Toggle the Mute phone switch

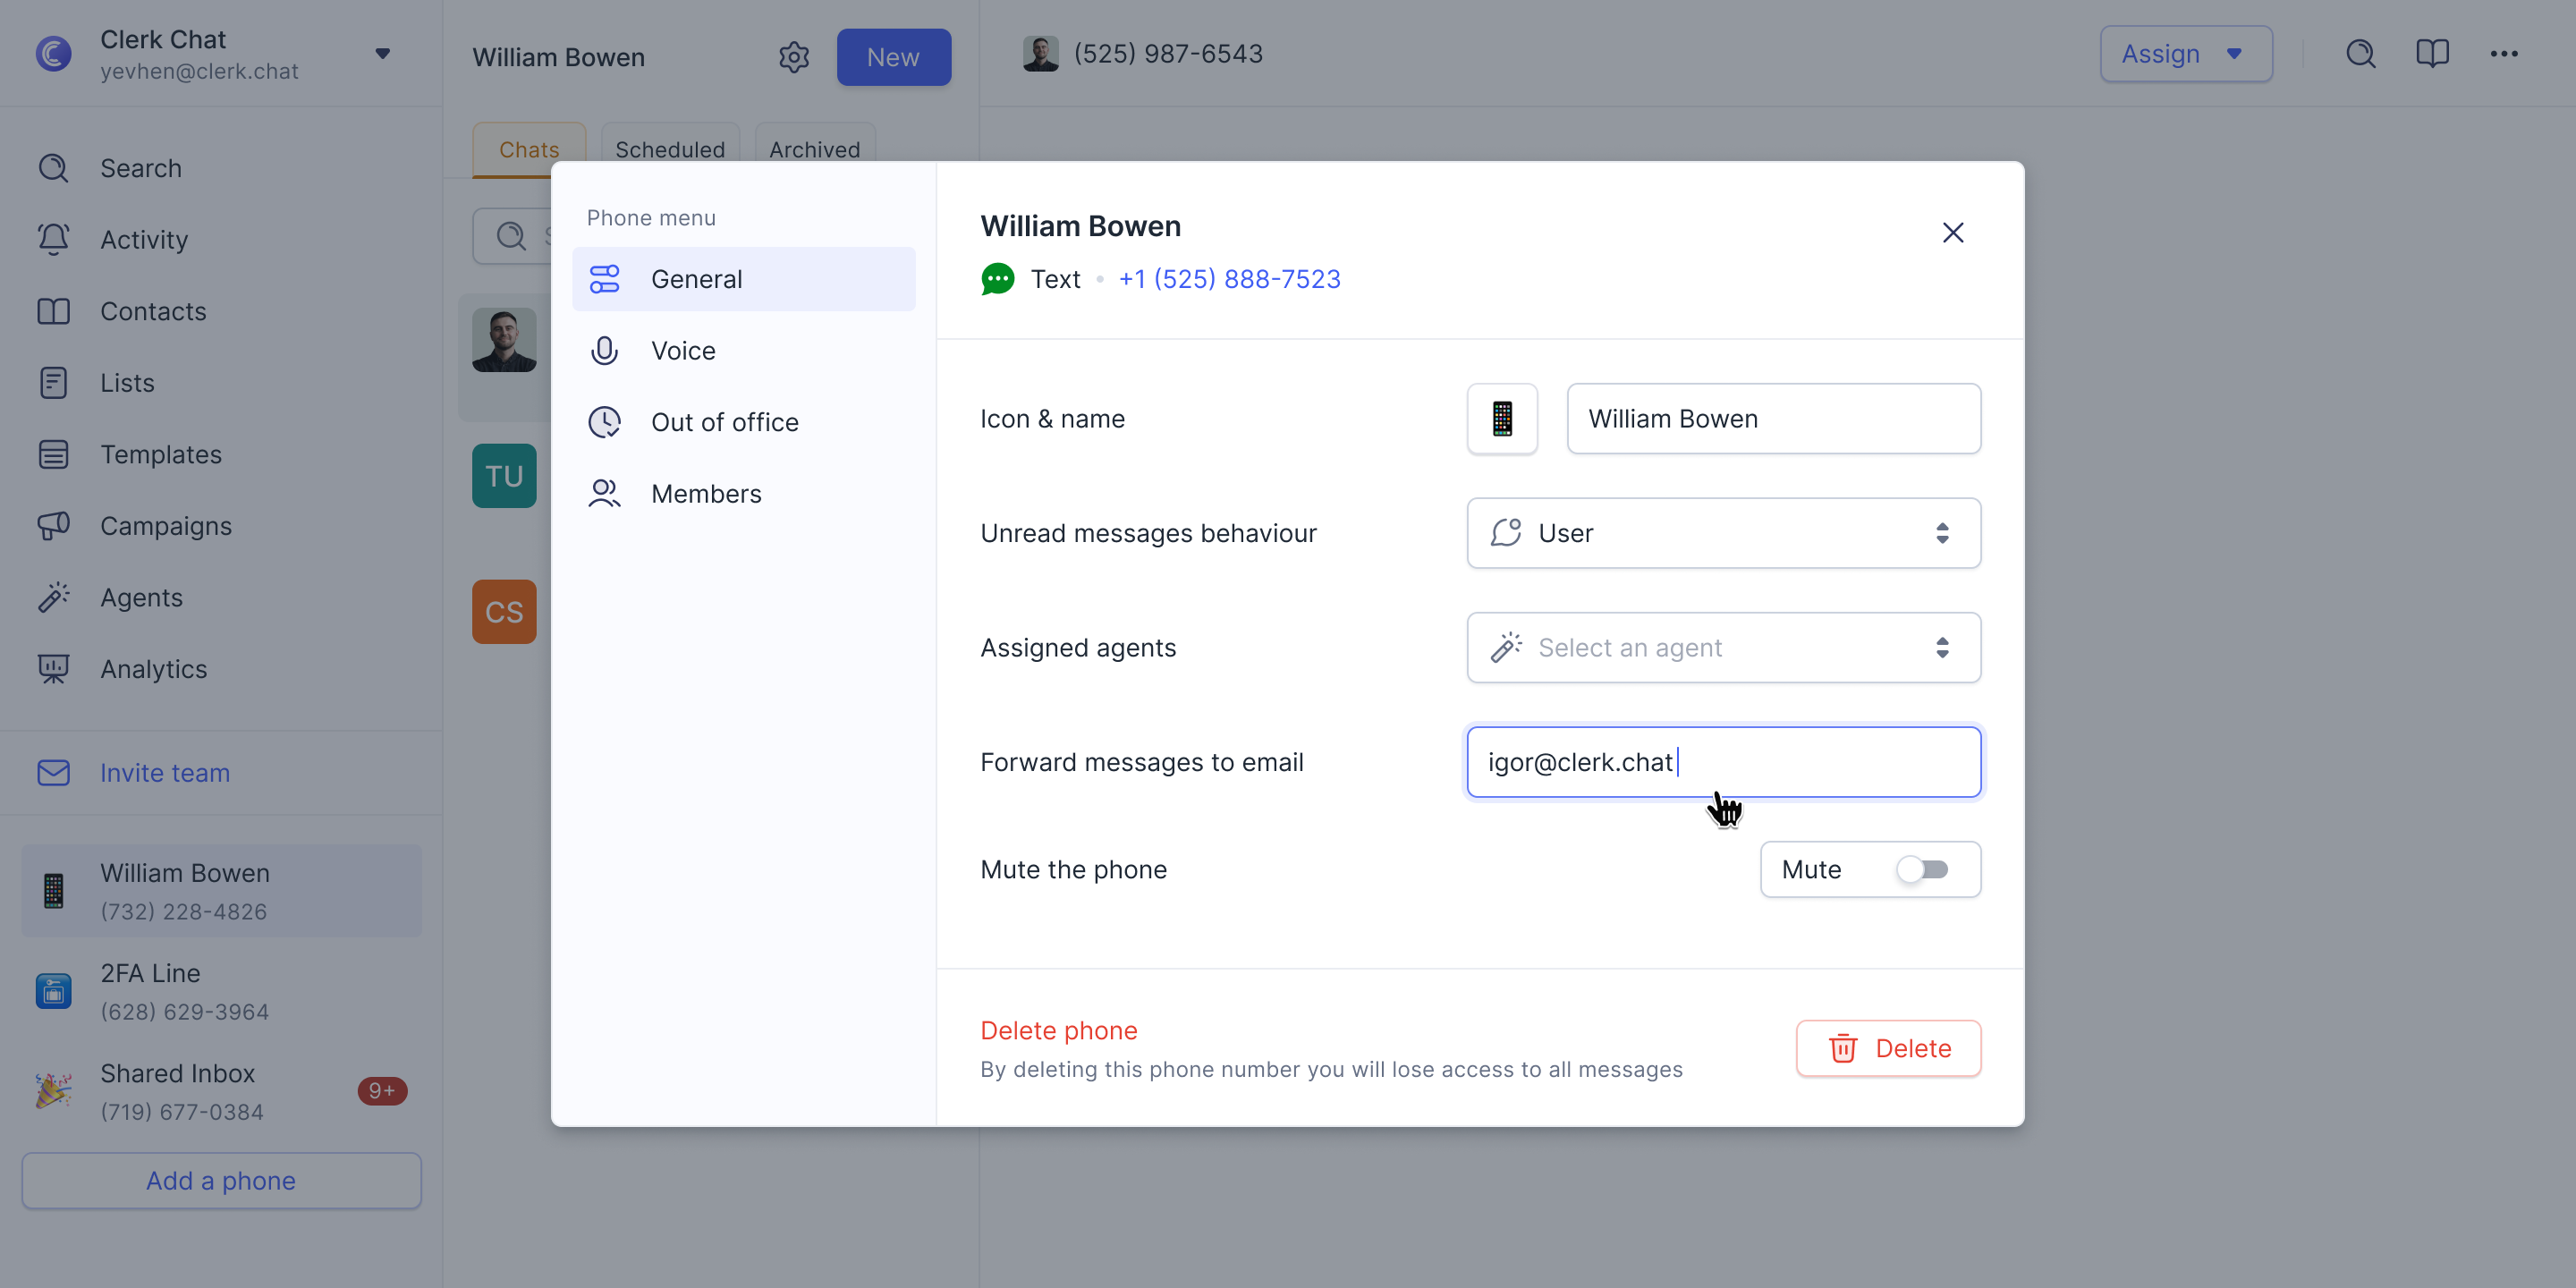[1922, 870]
